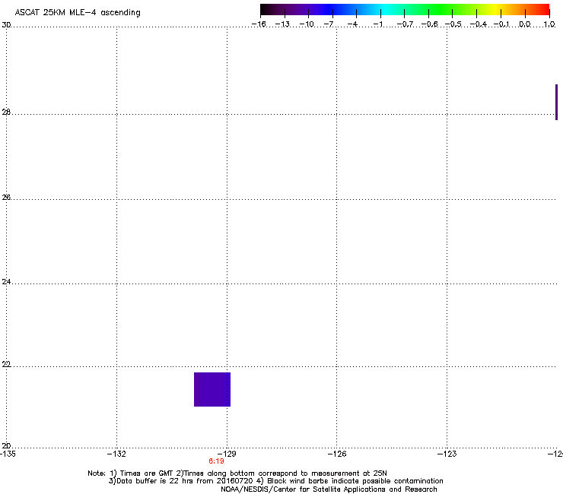Click the colorbar label "-16"
The image size is (563, 494).
tap(259, 24)
